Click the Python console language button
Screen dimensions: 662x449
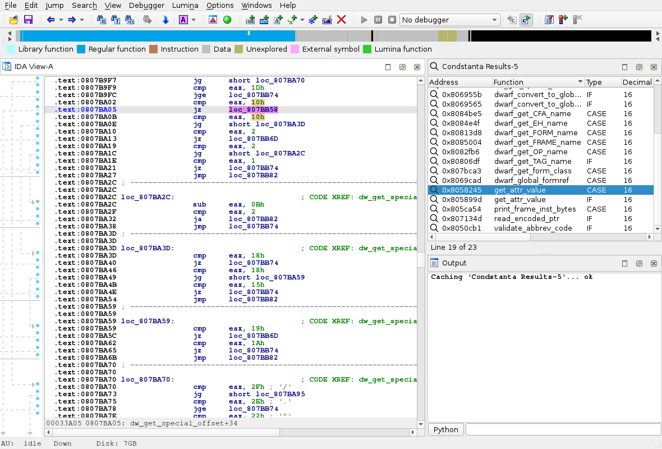[446, 429]
